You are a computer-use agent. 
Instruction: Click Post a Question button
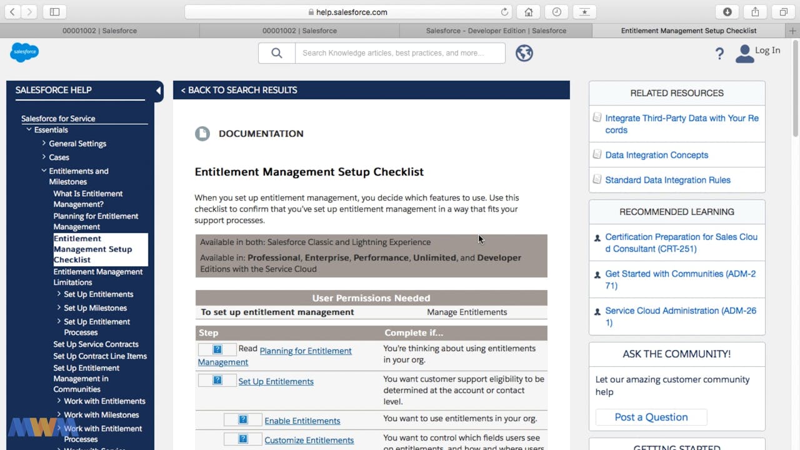pyautogui.click(x=651, y=417)
